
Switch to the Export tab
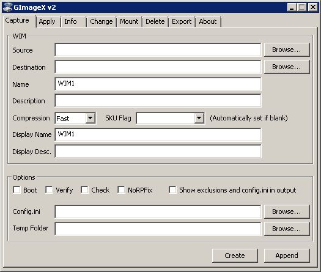pos(182,21)
